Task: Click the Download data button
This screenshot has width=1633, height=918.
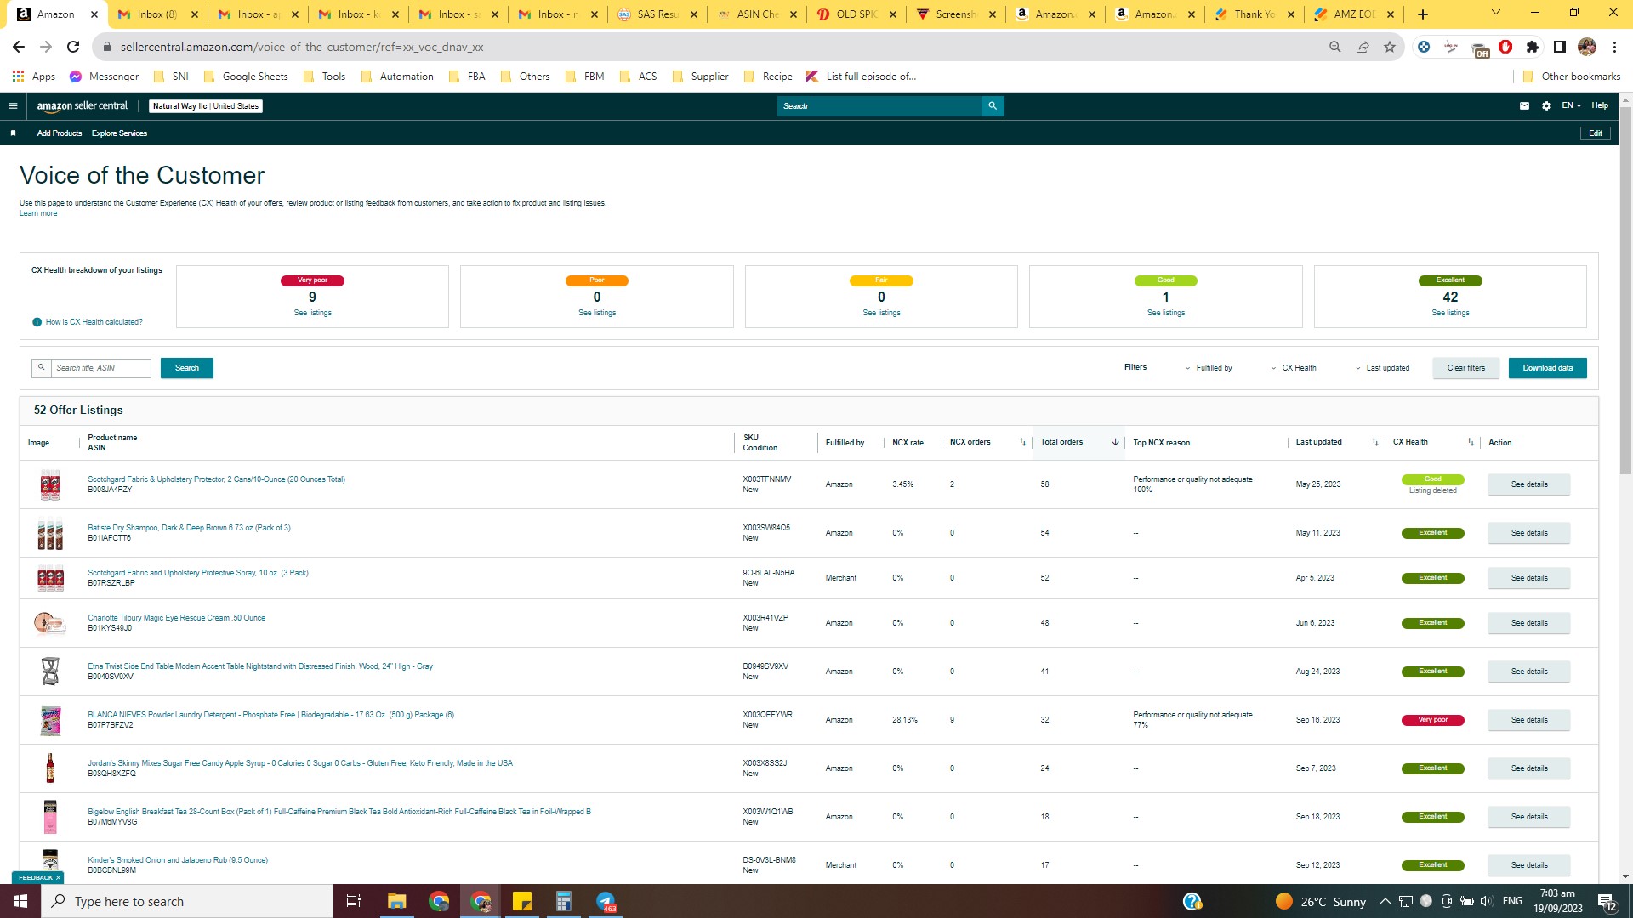Action: (x=1547, y=368)
